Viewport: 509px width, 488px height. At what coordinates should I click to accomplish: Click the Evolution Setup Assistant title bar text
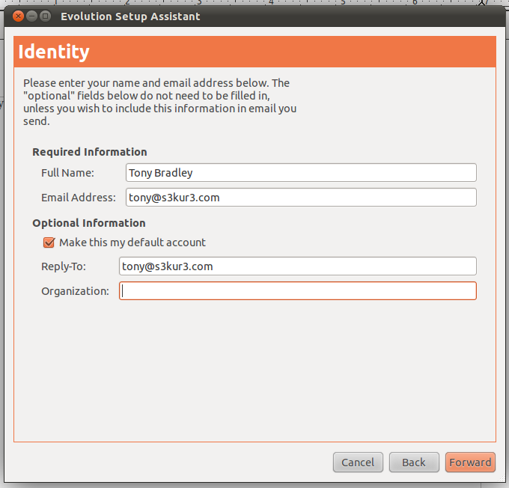pyautogui.click(x=130, y=16)
